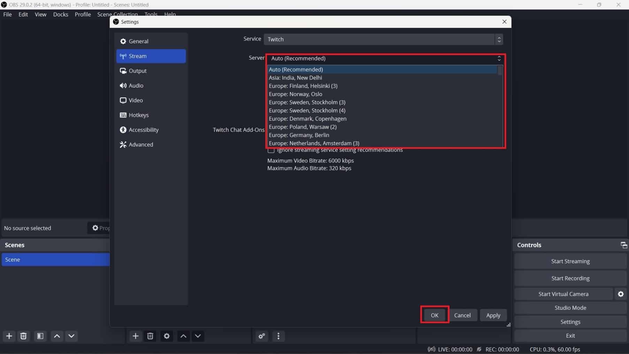
Task: Add a new scene with plus icon
Action: (x=9, y=336)
